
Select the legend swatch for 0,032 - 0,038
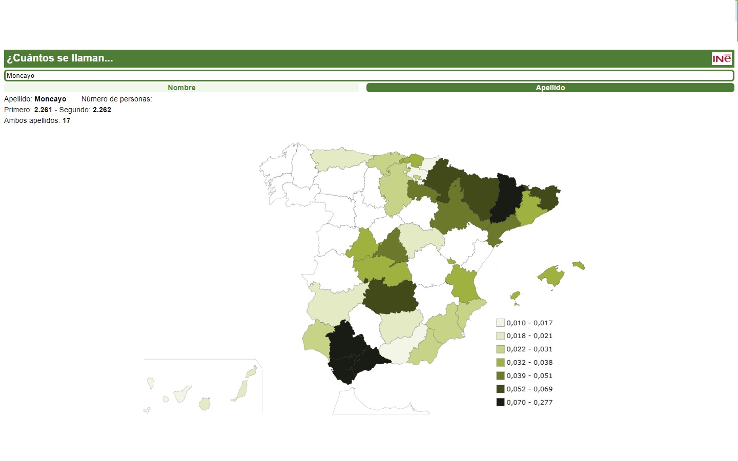pyautogui.click(x=500, y=362)
